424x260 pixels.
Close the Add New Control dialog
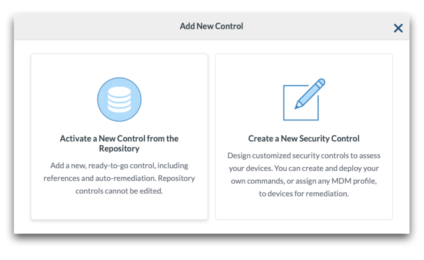(398, 28)
